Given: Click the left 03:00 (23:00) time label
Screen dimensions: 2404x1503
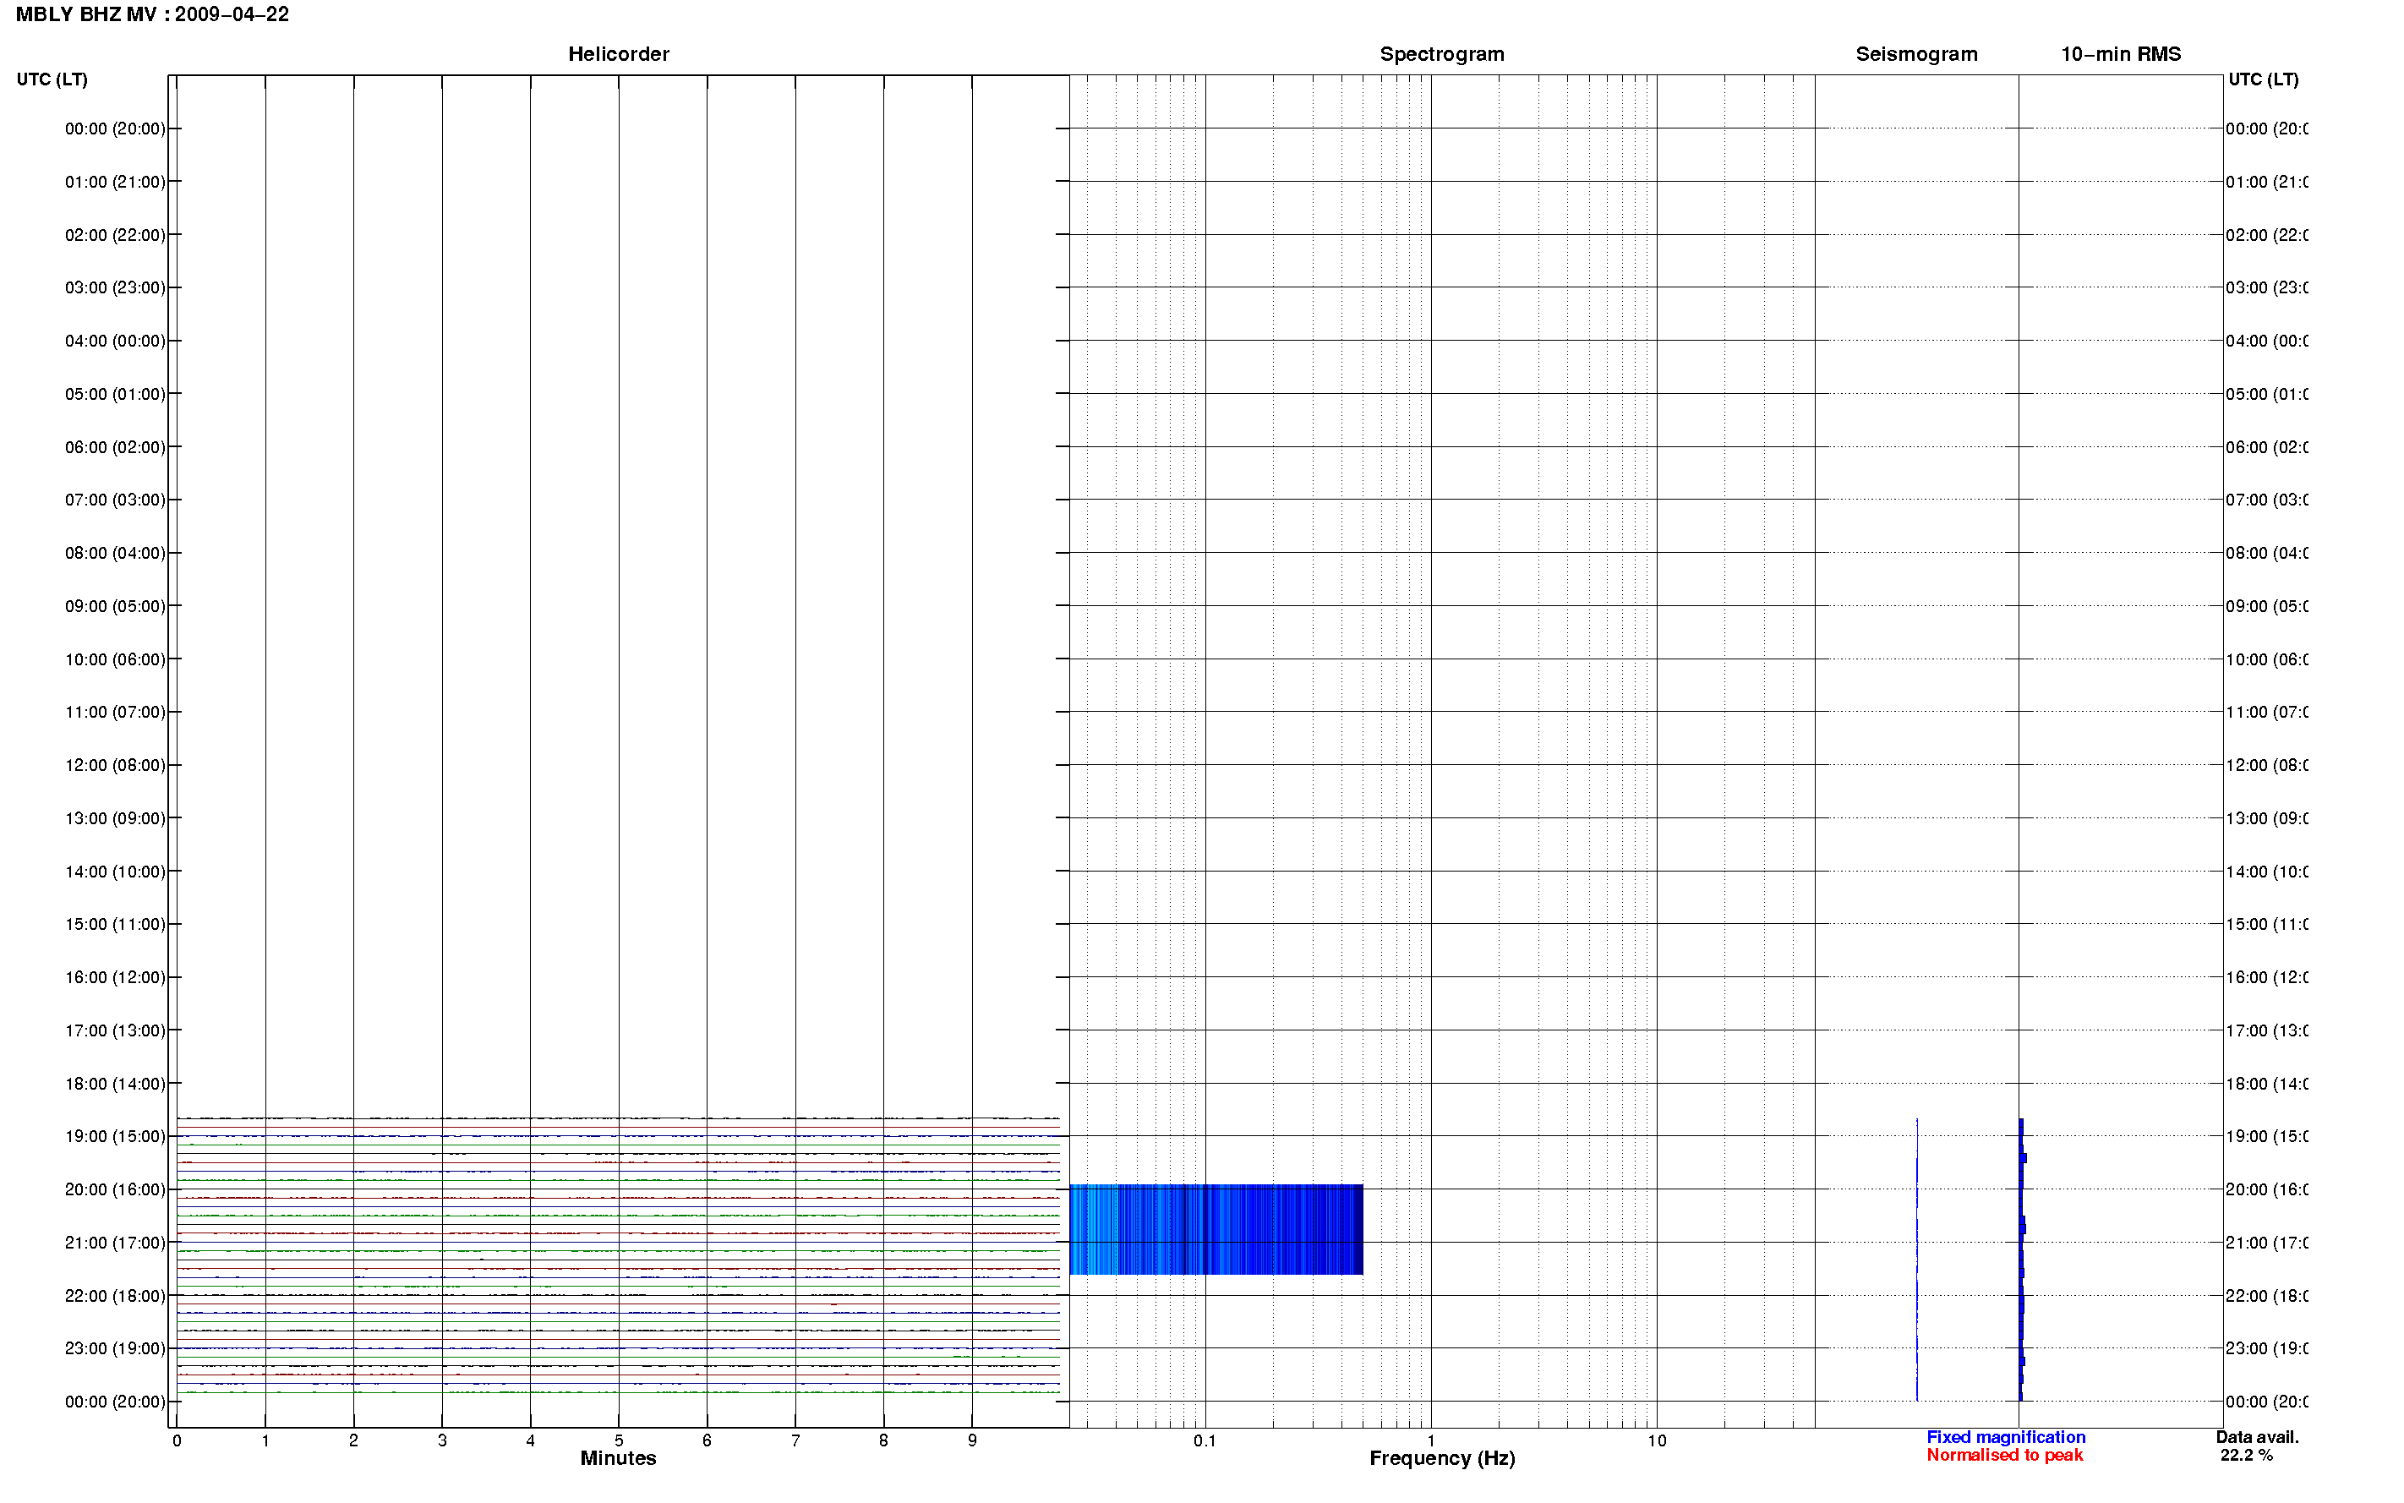Looking at the screenshot, I should (x=115, y=287).
